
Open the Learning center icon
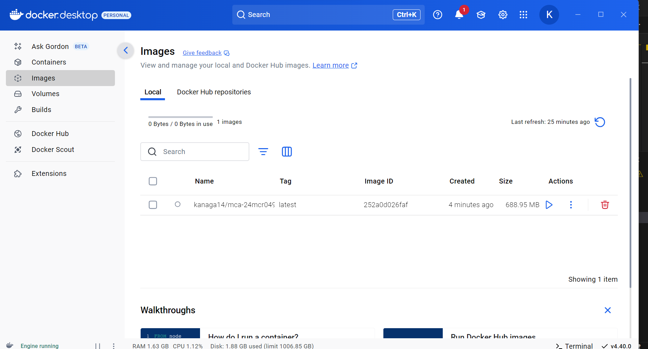(481, 15)
